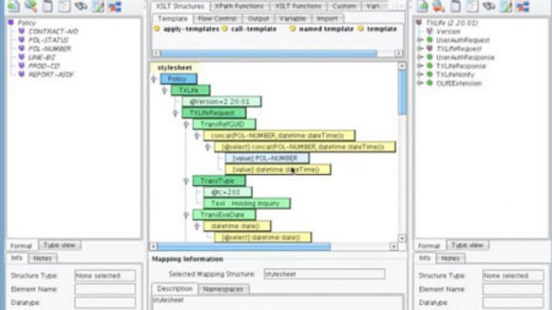Select POL-NUMBER in the Policy source tree

click(x=50, y=49)
